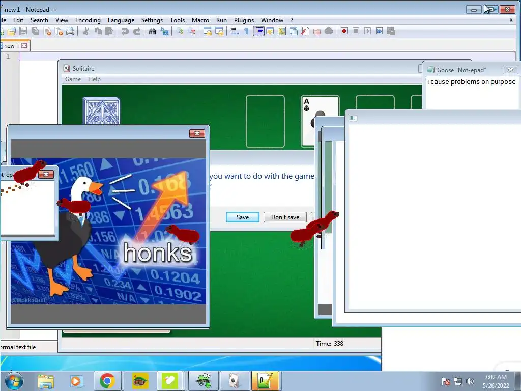Click the Cut scissors icon in Notepad++
Viewport: 521px width, 391px height.
pos(85,31)
